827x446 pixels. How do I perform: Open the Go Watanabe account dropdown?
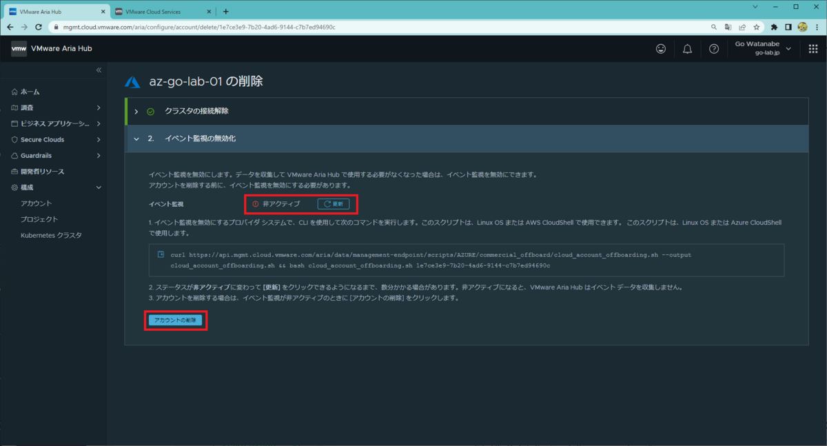tap(764, 48)
